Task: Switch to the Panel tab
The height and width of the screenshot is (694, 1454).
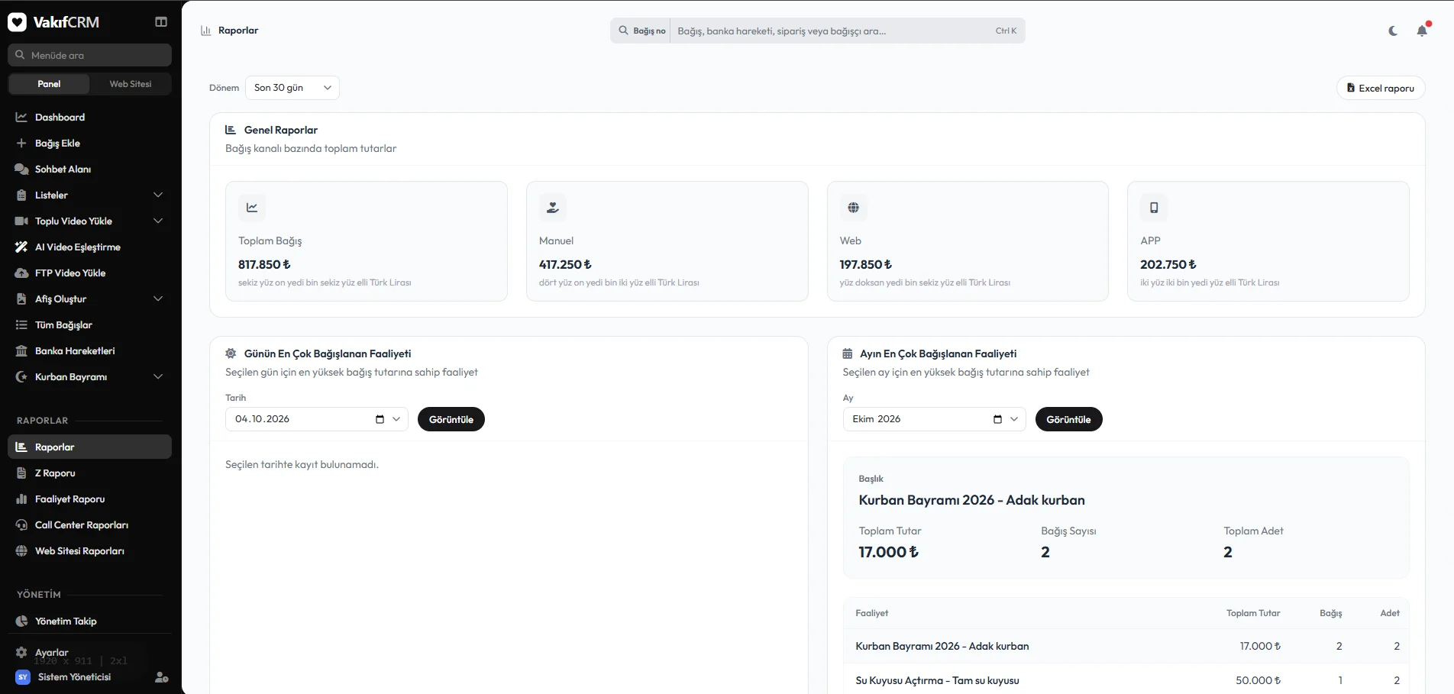Action: (49, 84)
